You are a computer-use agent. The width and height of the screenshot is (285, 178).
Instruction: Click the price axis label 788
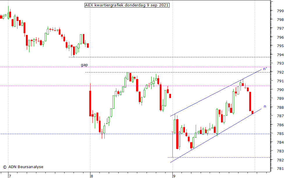280,107
